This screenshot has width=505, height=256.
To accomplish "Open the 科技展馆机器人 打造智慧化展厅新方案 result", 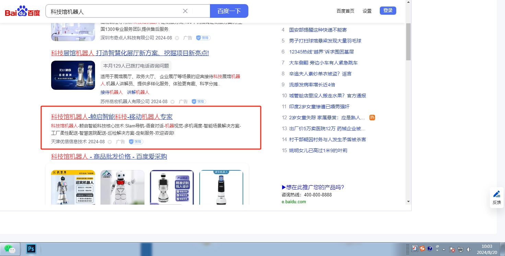I will point(130,53).
